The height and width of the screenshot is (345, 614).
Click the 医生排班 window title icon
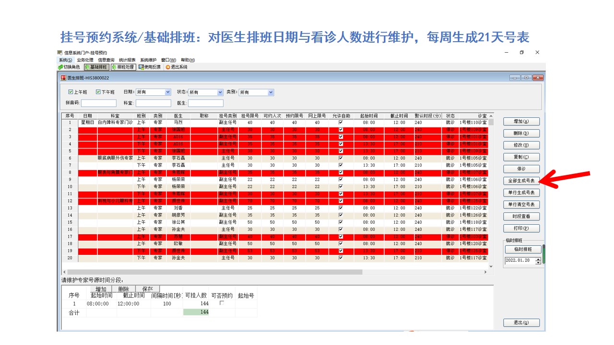pyautogui.click(x=63, y=78)
